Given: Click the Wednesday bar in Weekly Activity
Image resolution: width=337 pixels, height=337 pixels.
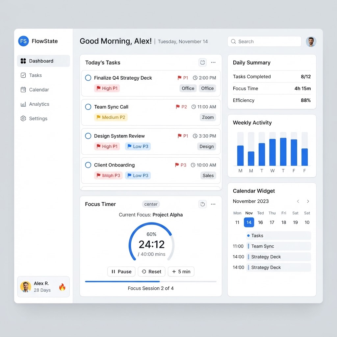Looking at the screenshot, I should [x=272, y=152].
